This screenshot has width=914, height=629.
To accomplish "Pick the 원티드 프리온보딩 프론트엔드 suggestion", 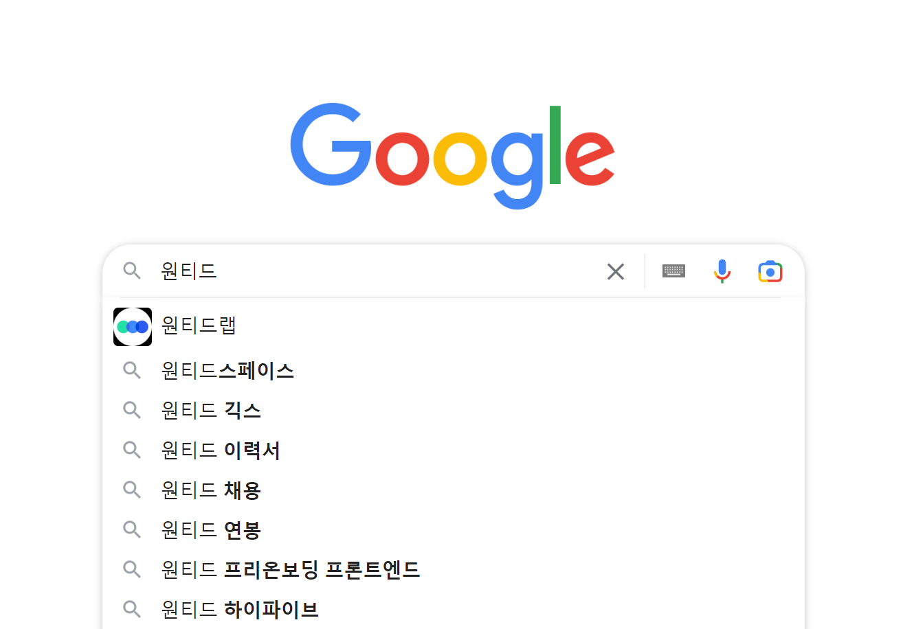I will point(291,570).
